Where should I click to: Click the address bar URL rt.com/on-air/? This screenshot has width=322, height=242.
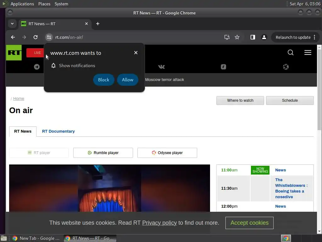(69, 37)
